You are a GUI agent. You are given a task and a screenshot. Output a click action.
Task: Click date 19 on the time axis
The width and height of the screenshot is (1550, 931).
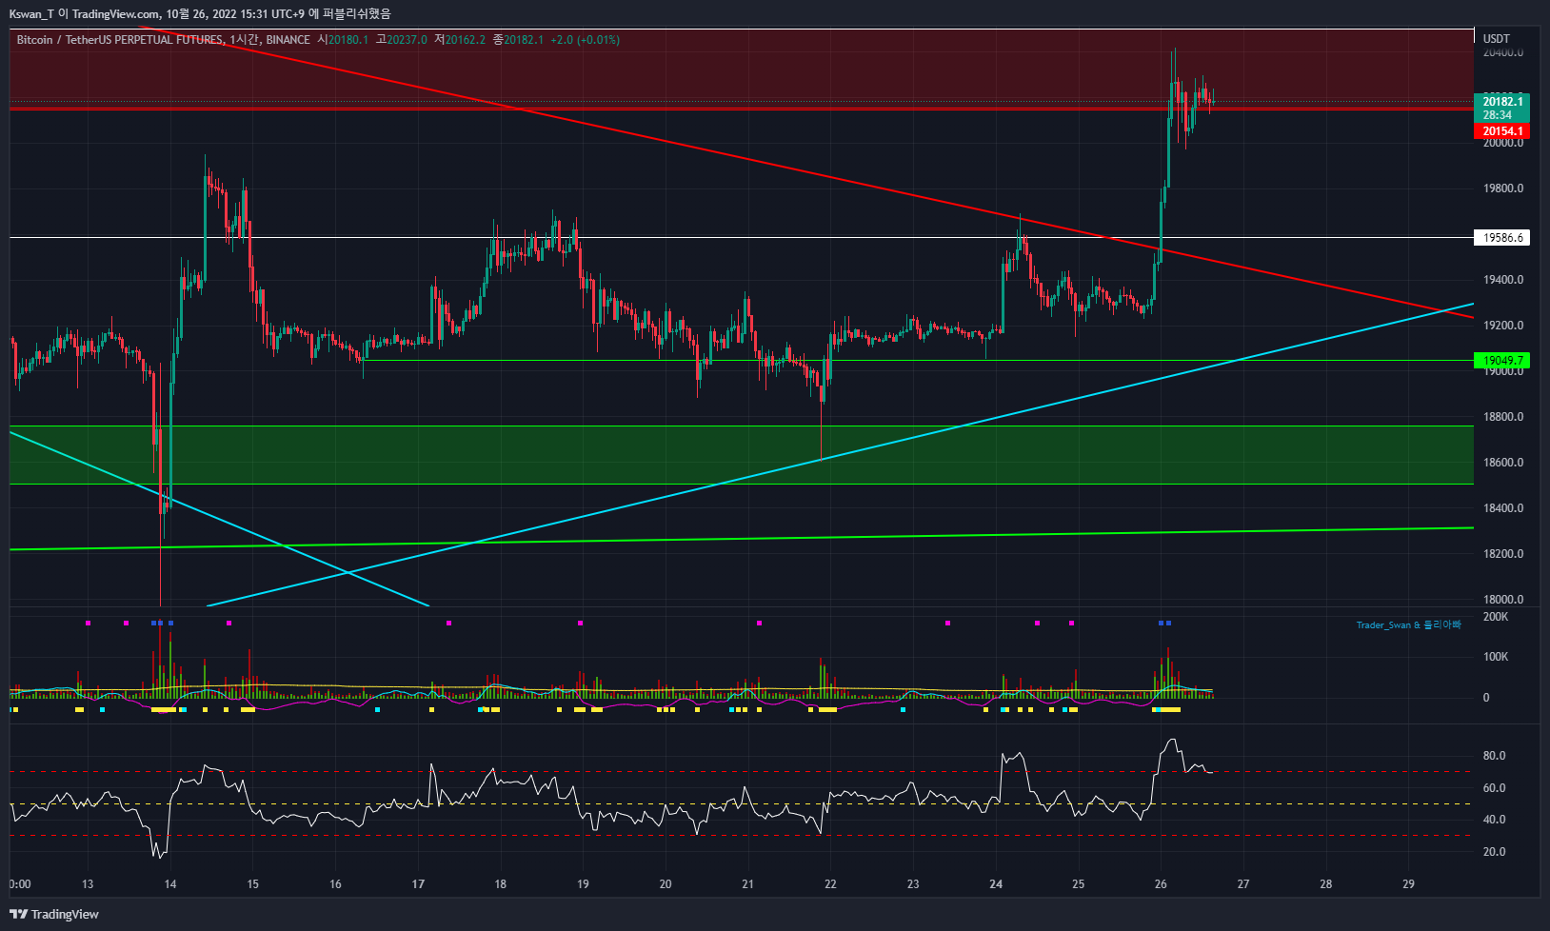point(583,884)
